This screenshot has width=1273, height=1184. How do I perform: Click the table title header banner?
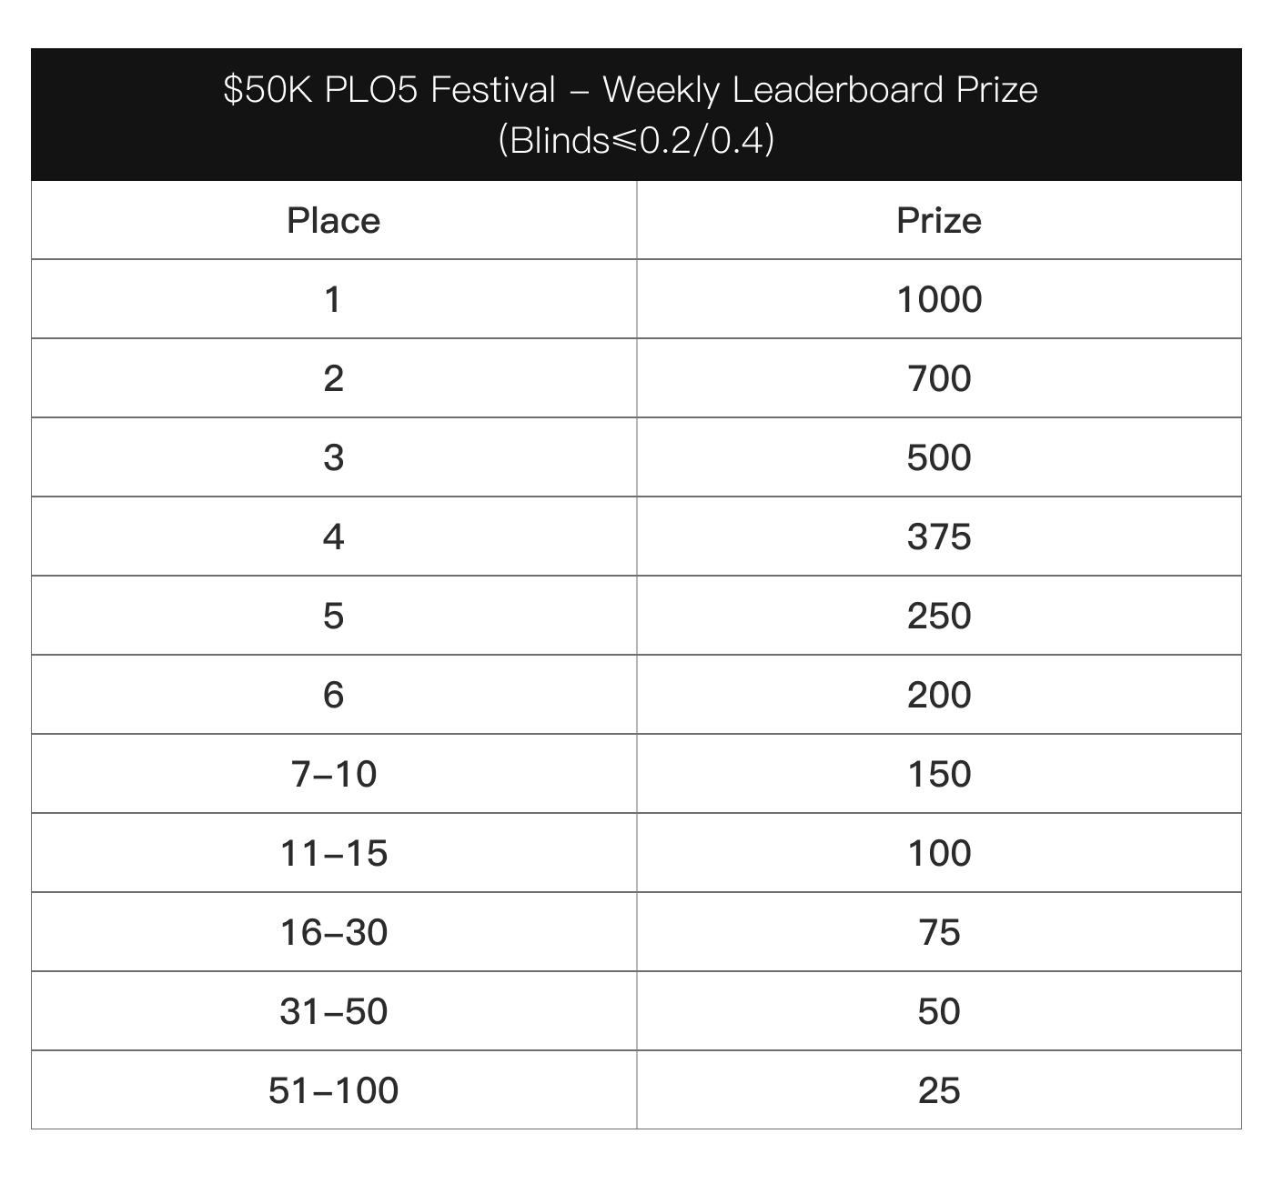click(x=636, y=115)
